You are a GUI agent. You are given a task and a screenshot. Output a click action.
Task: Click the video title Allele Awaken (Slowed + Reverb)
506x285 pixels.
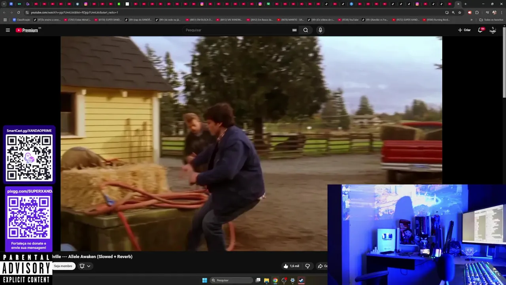100,256
